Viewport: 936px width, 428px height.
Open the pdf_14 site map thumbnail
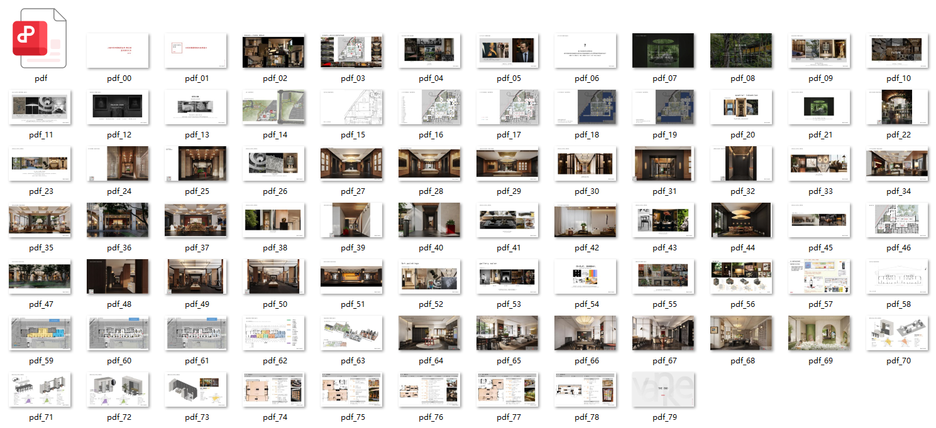[x=273, y=107]
